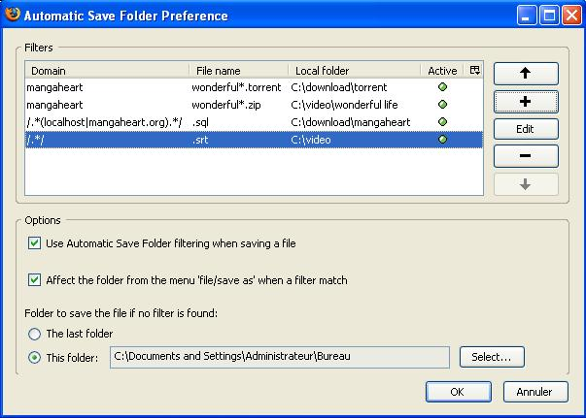The height and width of the screenshot is (418, 586).
Task: Toggle active indicator for wonderful*.torrent filter
Action: pyautogui.click(x=442, y=87)
